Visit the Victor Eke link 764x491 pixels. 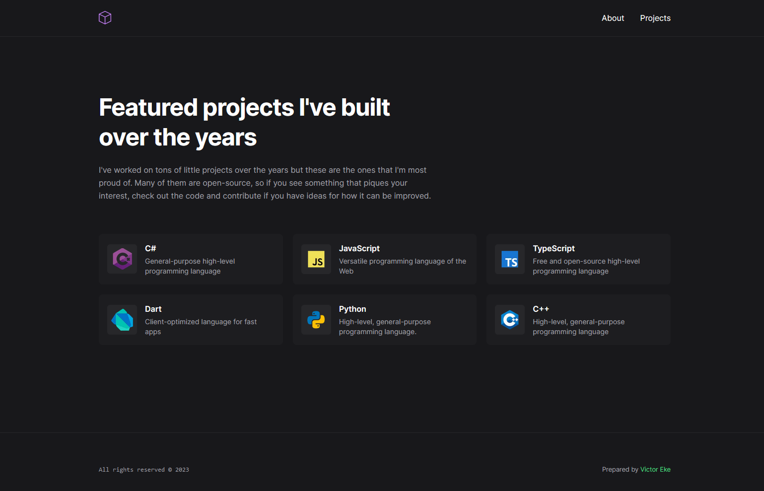coord(655,469)
